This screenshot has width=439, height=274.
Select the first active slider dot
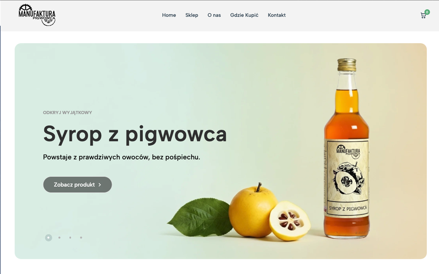point(48,238)
